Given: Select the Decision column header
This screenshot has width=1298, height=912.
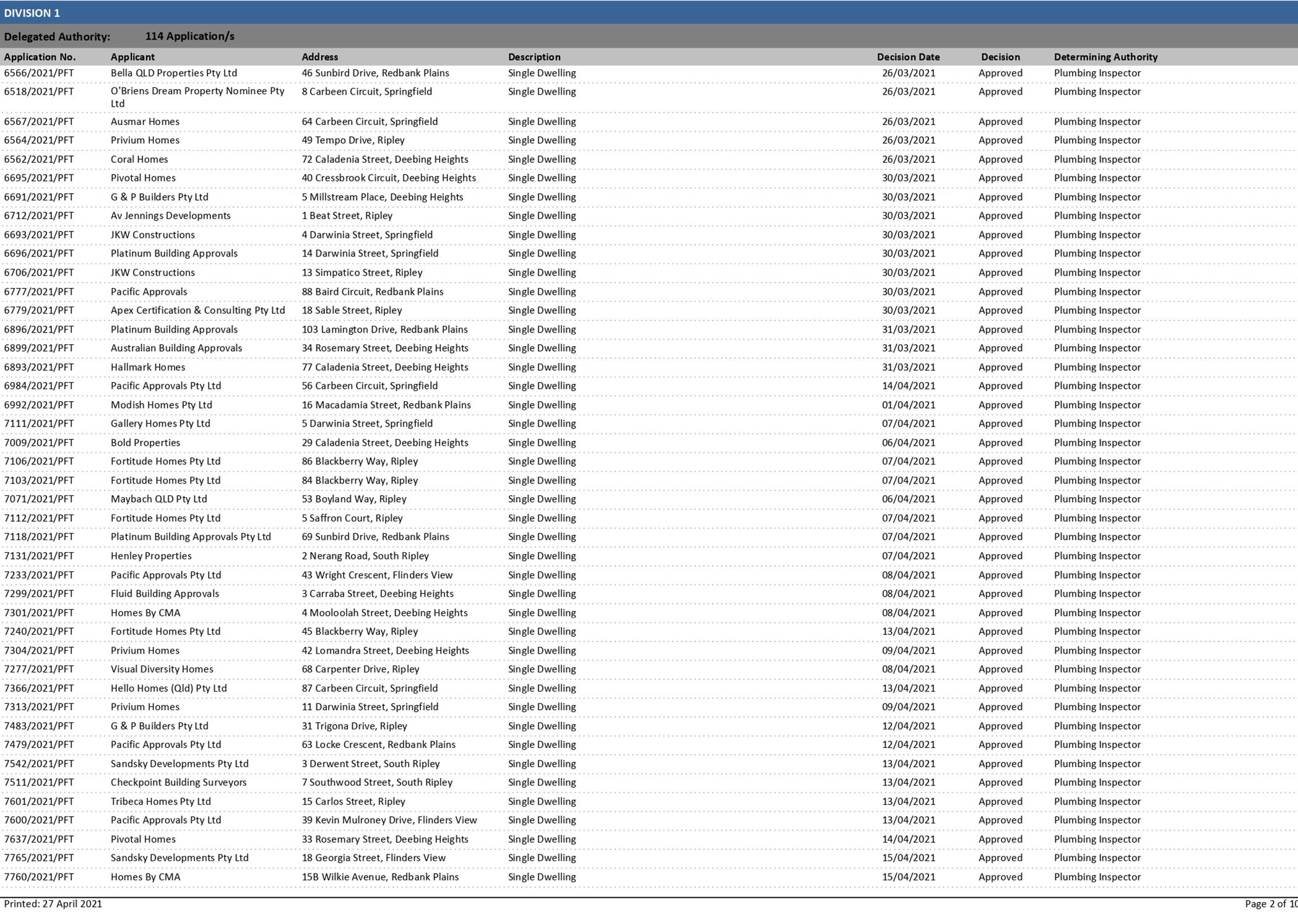Looking at the screenshot, I should click(1000, 56).
